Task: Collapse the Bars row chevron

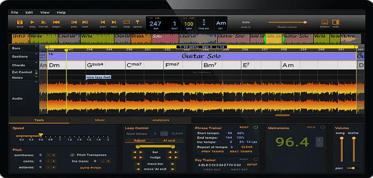Action: click(x=36, y=46)
